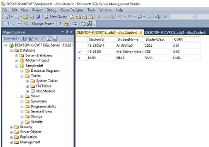
Task: Click the Database Engine Query icon
Action: (72, 17)
